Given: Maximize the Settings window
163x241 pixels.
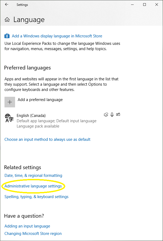Looking at the screenshot, I should coord(145,5).
